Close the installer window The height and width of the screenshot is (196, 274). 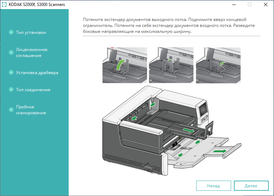265,5
